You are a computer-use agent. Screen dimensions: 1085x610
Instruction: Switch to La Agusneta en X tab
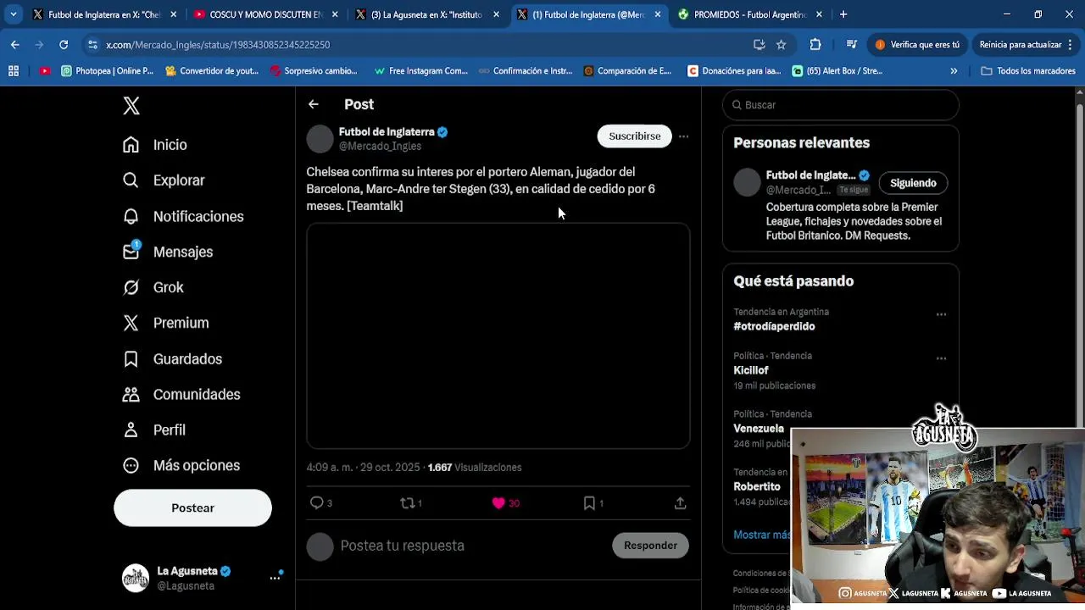tap(426, 14)
